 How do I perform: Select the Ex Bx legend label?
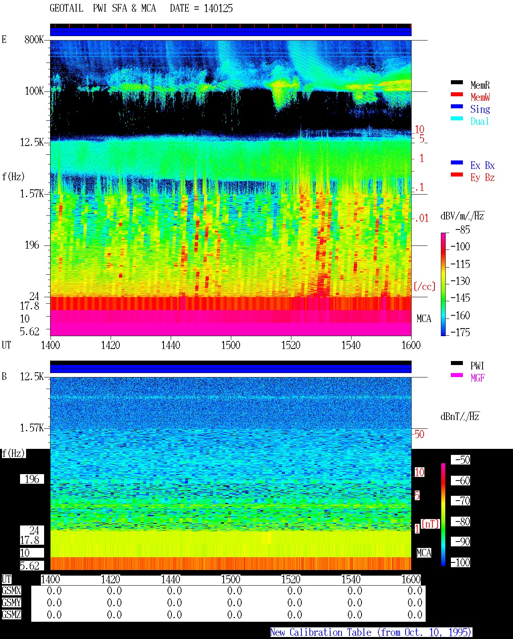click(483, 165)
